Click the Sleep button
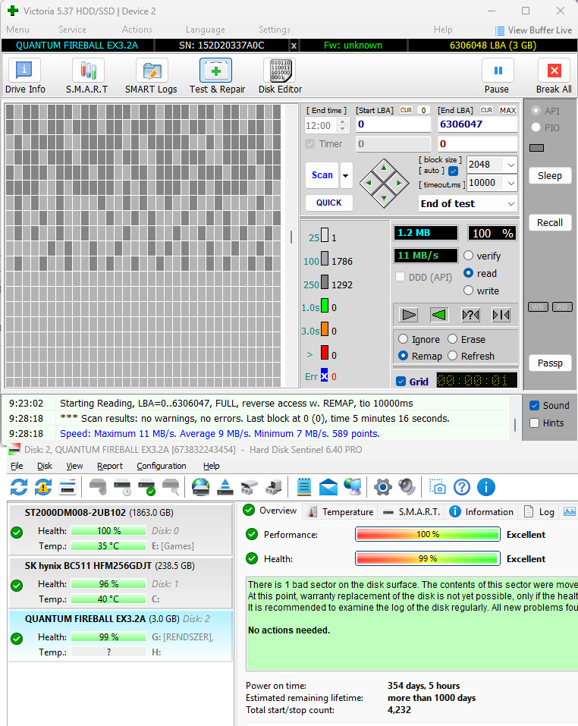 pyautogui.click(x=550, y=176)
